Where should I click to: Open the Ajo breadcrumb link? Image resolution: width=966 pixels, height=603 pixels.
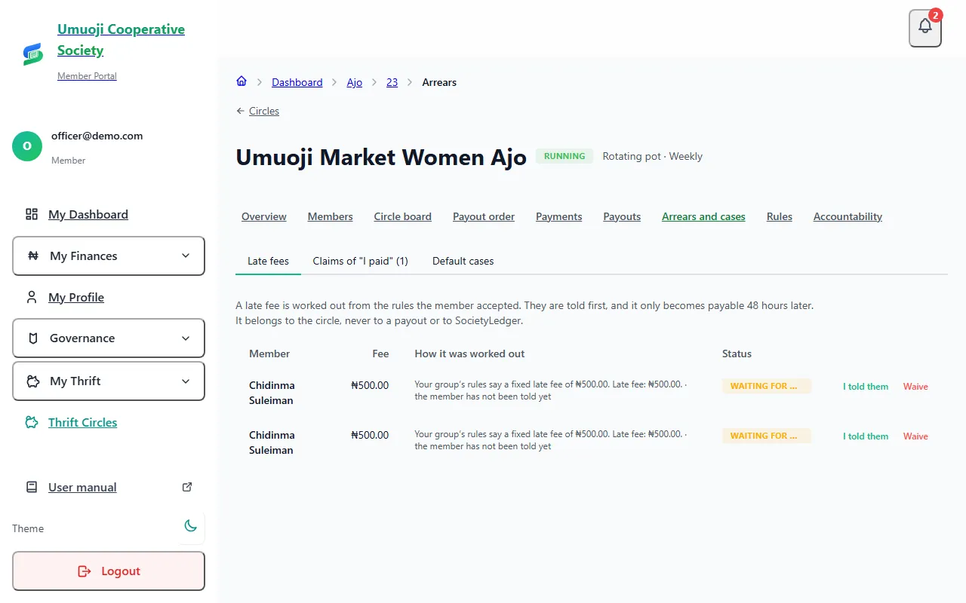point(355,82)
